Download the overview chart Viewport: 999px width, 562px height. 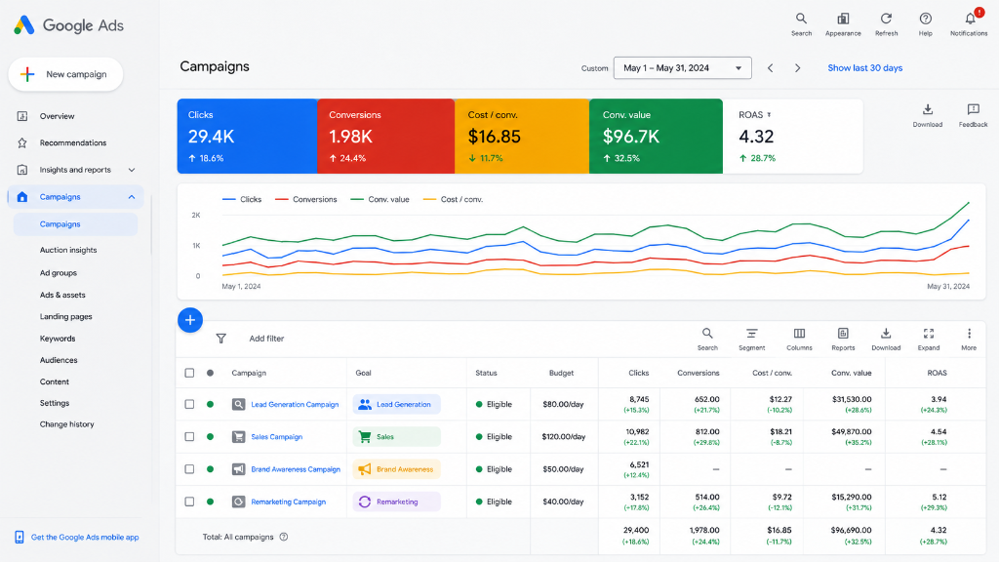coord(928,115)
